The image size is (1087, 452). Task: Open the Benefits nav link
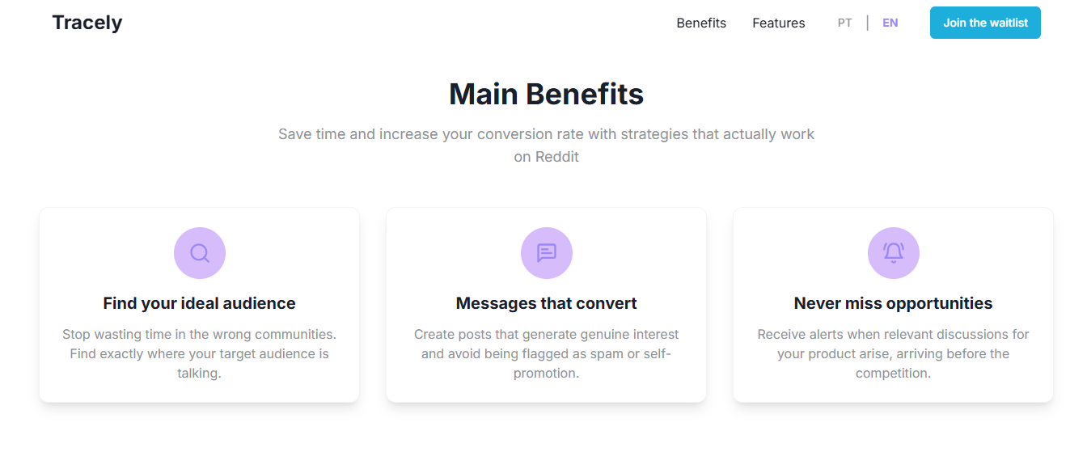701,23
